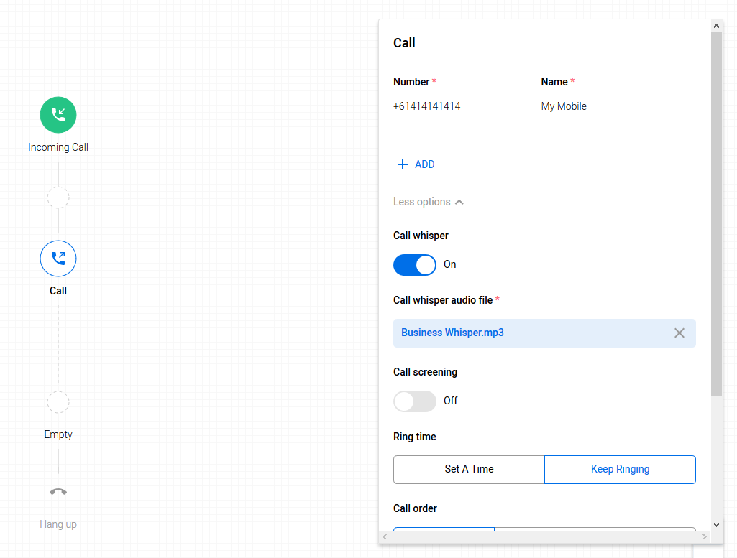The image size is (737, 558).
Task: Remove the Business Whisper.mp3 file using the X
Action: pos(679,333)
